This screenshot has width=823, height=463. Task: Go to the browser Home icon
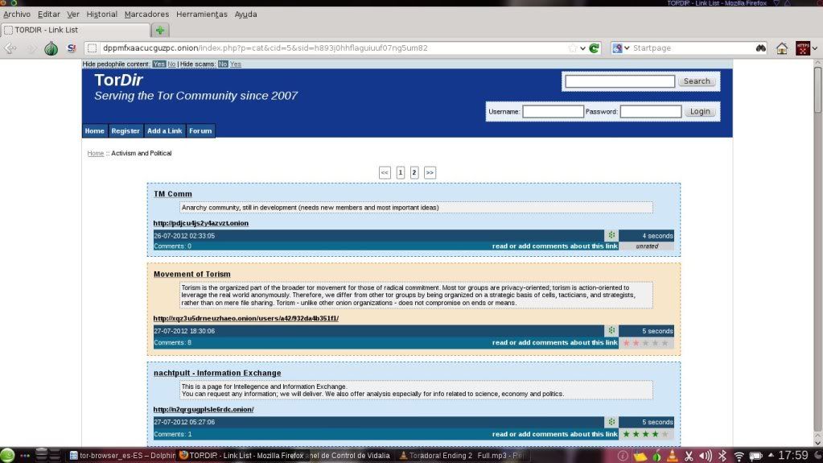point(782,48)
